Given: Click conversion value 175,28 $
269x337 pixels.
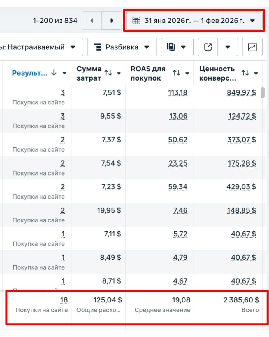Looking at the screenshot, I should [242, 163].
